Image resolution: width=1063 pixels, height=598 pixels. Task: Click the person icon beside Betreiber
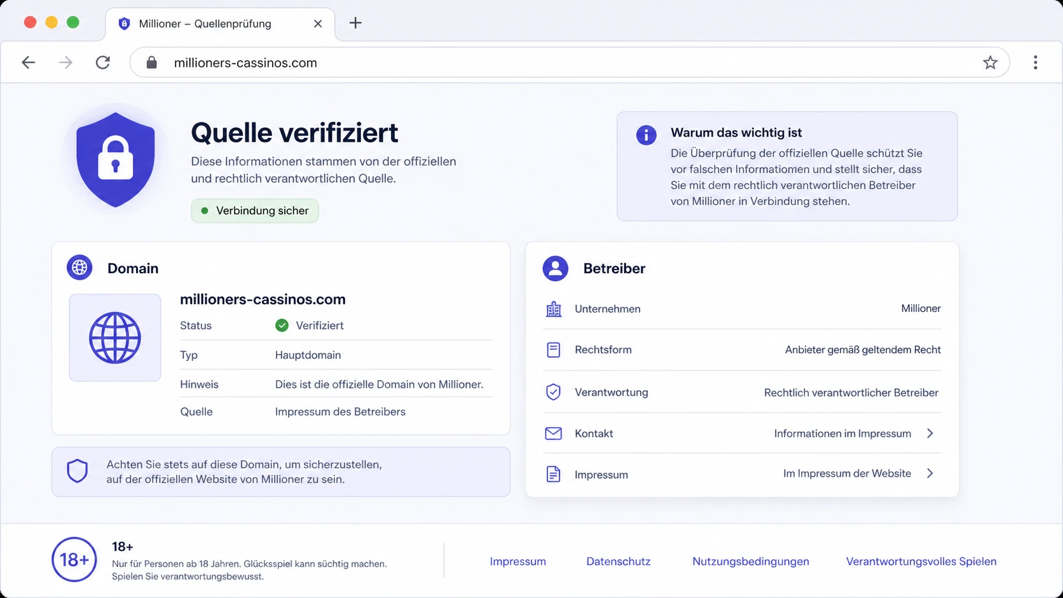[555, 268]
